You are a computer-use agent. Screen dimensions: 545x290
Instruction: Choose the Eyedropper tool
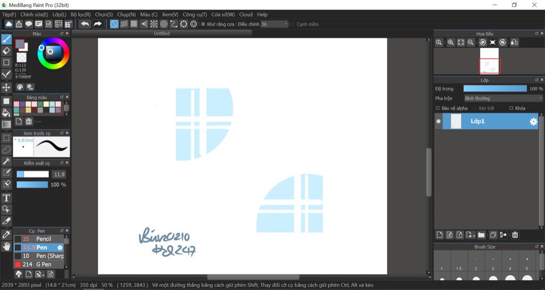(6, 235)
